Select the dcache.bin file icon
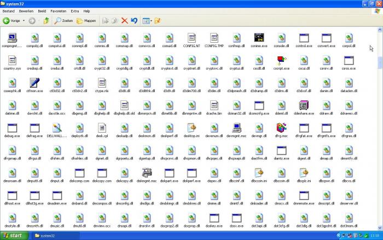This screenshot has width=383, height=240. click(214, 105)
